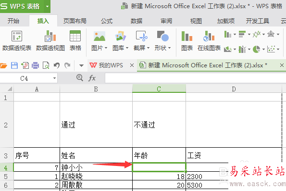
Task: Start a screenshot capture (截屏)
Action: (141, 40)
